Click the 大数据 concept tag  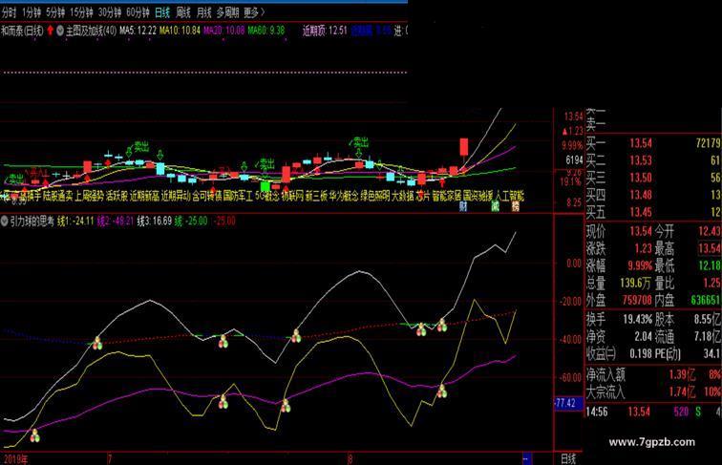point(403,197)
